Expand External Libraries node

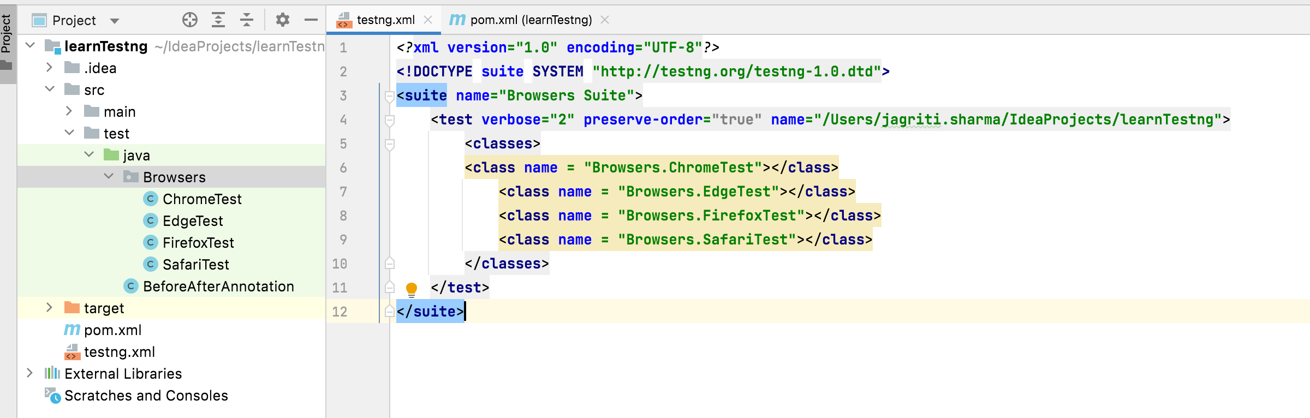[31, 373]
